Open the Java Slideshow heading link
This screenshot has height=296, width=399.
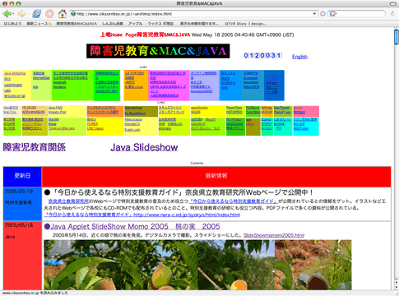click(x=144, y=147)
